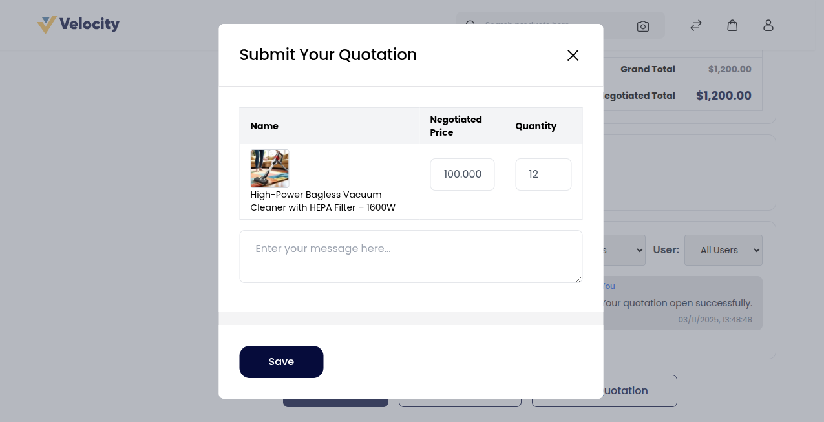Open visual search via the camera icon
Image resolution: width=824 pixels, height=422 pixels.
(642, 26)
